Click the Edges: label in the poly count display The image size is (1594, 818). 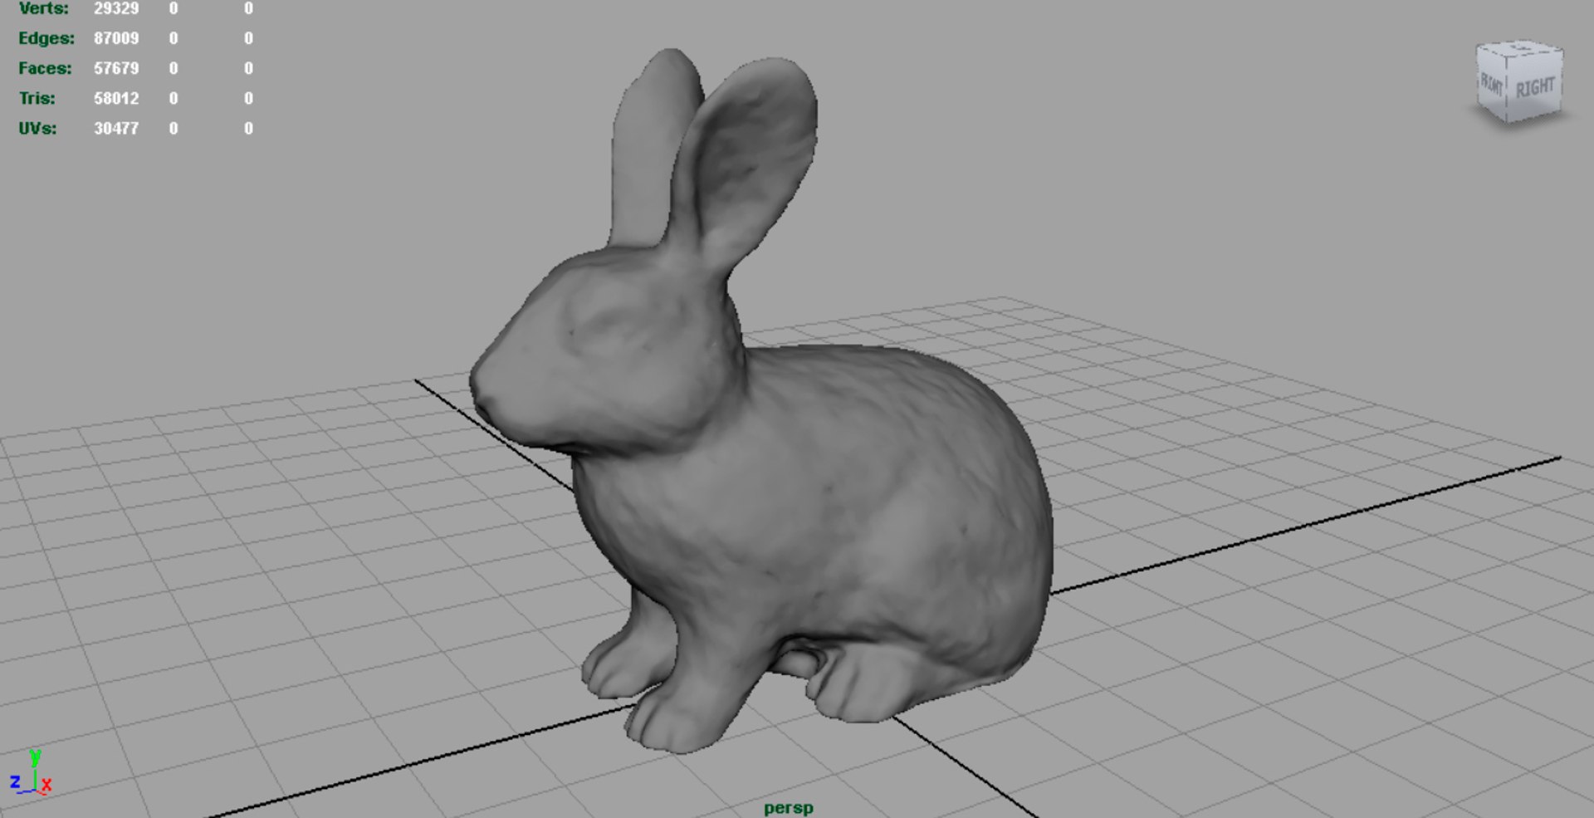46,38
